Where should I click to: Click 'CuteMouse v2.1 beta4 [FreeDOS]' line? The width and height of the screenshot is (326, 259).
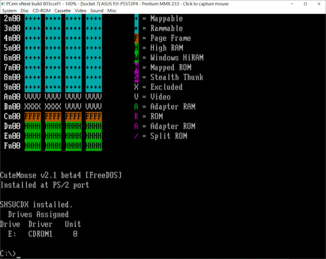point(61,175)
